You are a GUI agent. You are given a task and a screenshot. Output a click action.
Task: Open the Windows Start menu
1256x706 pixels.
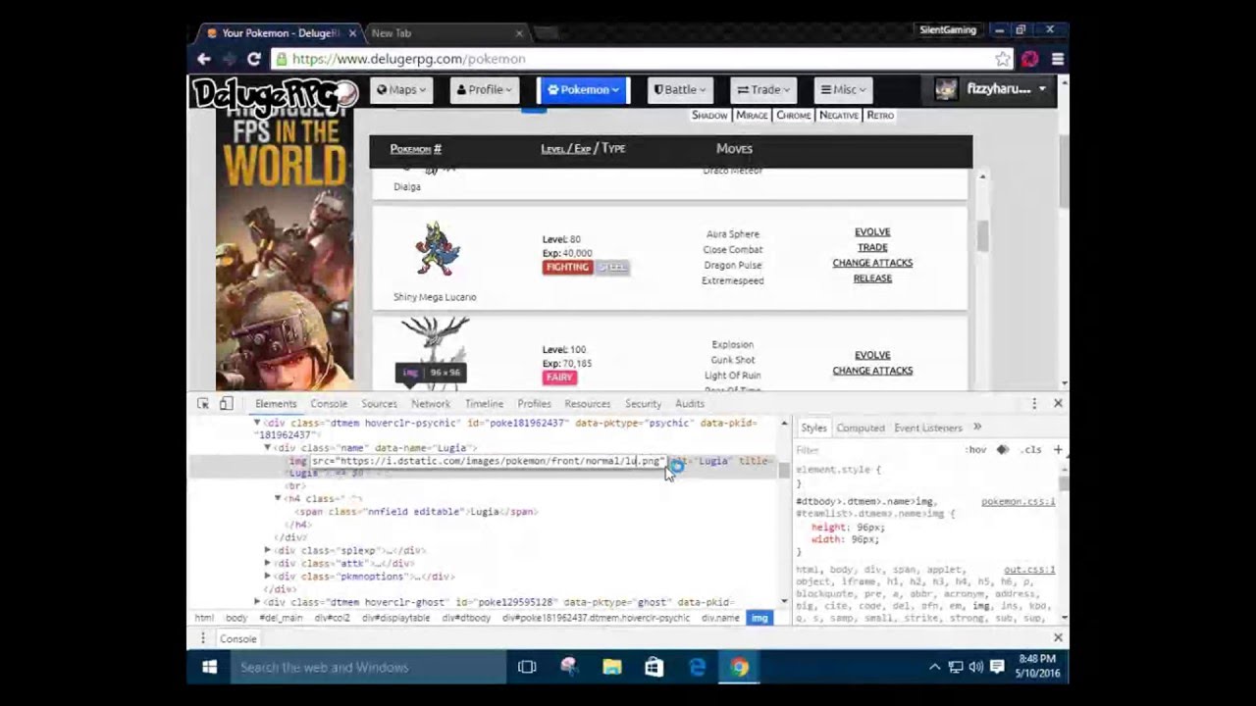point(209,667)
